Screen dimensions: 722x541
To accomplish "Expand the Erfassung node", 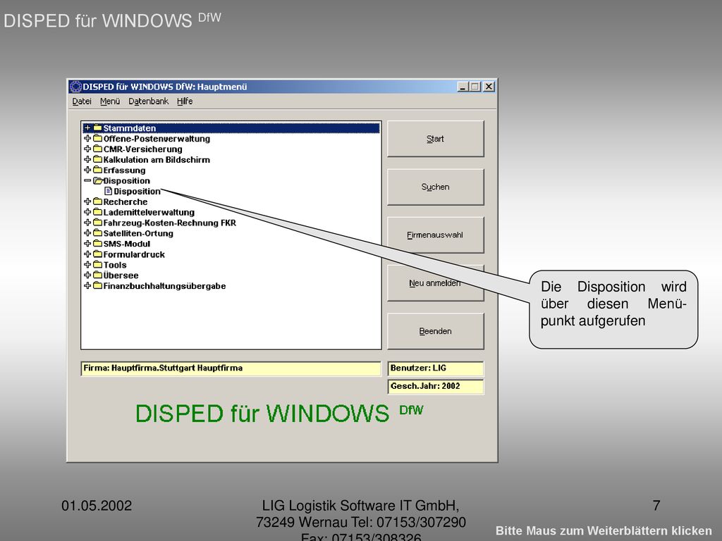I will coord(87,170).
